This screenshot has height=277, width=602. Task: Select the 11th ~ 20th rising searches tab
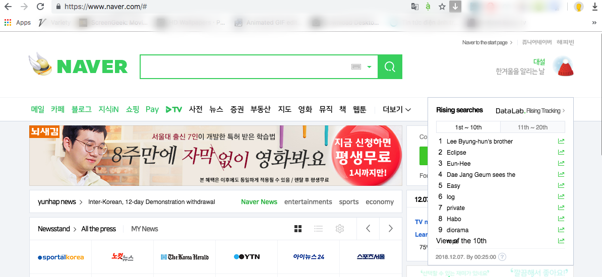(532, 127)
